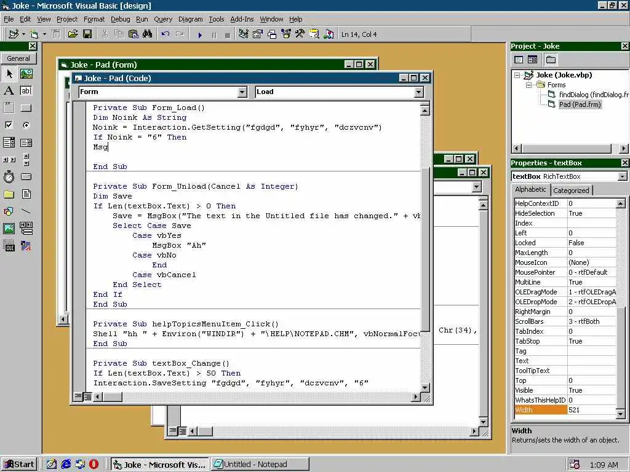The height and width of the screenshot is (472, 630).
Task: Click the Break pause button
Action: pos(213,35)
